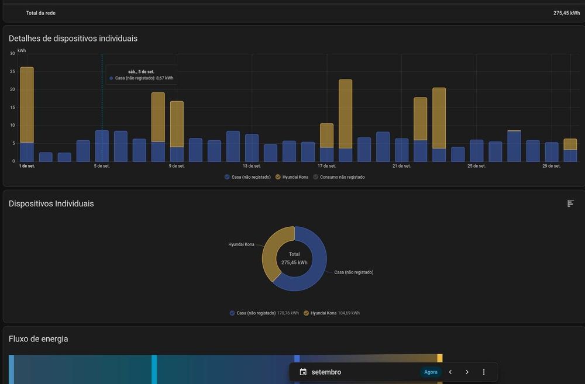Viewport: 585px width, 384px height.
Task: Toggle Casa (não registado) in bar chart legend
Action: 247,177
